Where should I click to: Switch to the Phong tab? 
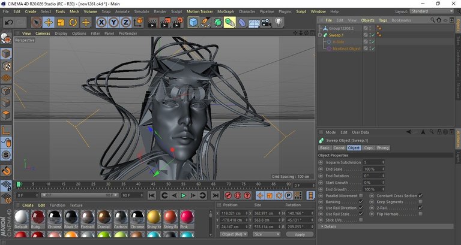pos(383,148)
